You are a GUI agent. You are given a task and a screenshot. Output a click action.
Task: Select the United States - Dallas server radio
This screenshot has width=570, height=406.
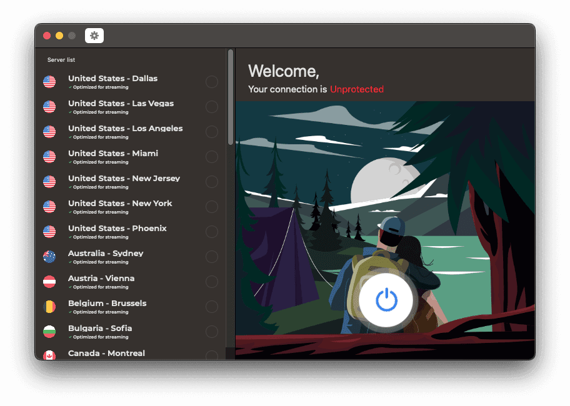(212, 81)
